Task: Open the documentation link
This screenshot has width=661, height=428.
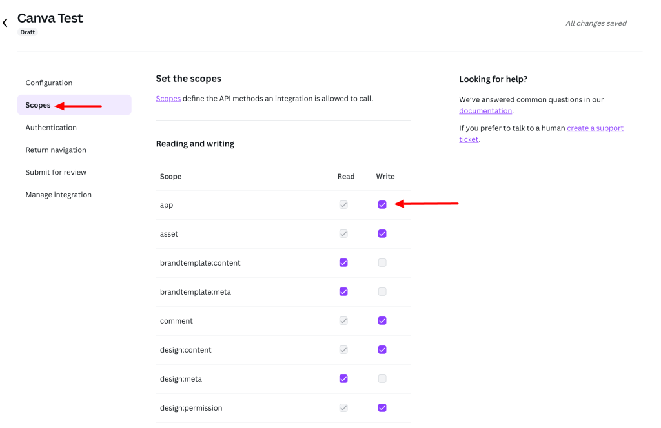Action: tap(485, 111)
